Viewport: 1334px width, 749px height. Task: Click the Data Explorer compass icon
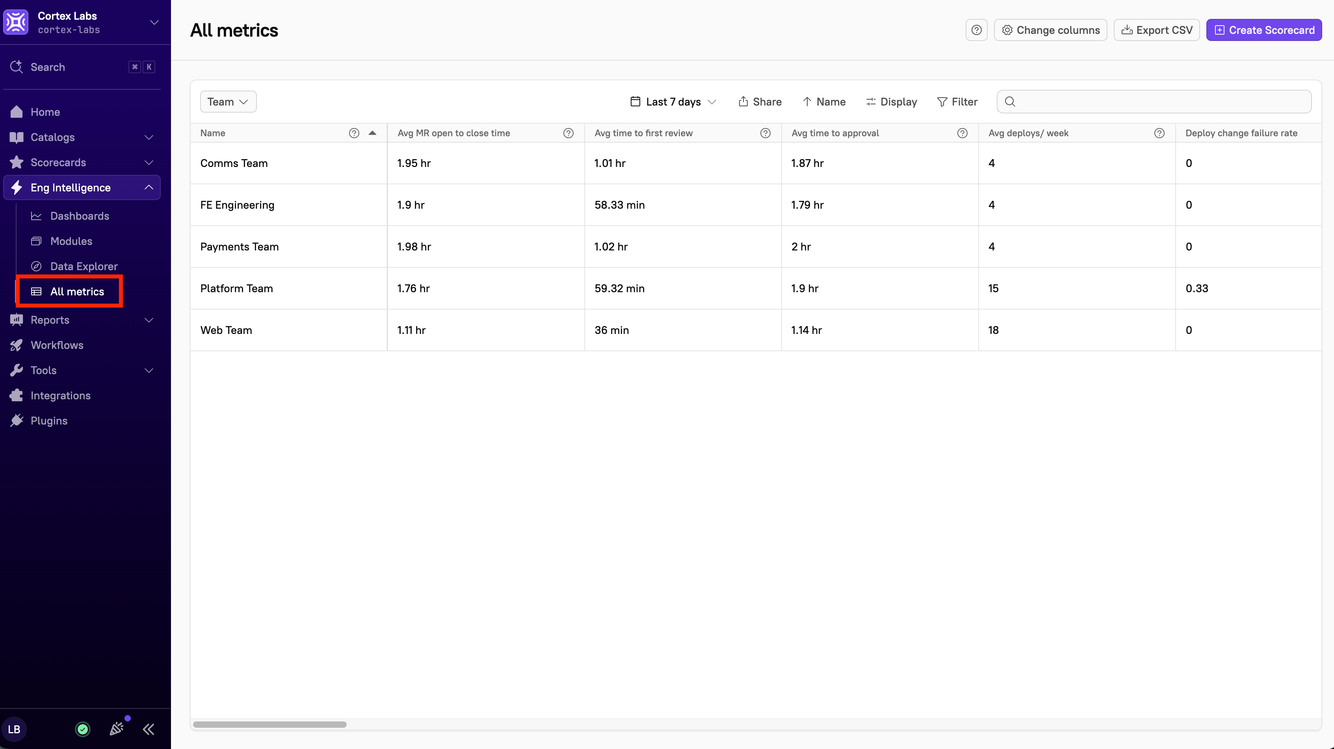click(x=36, y=266)
